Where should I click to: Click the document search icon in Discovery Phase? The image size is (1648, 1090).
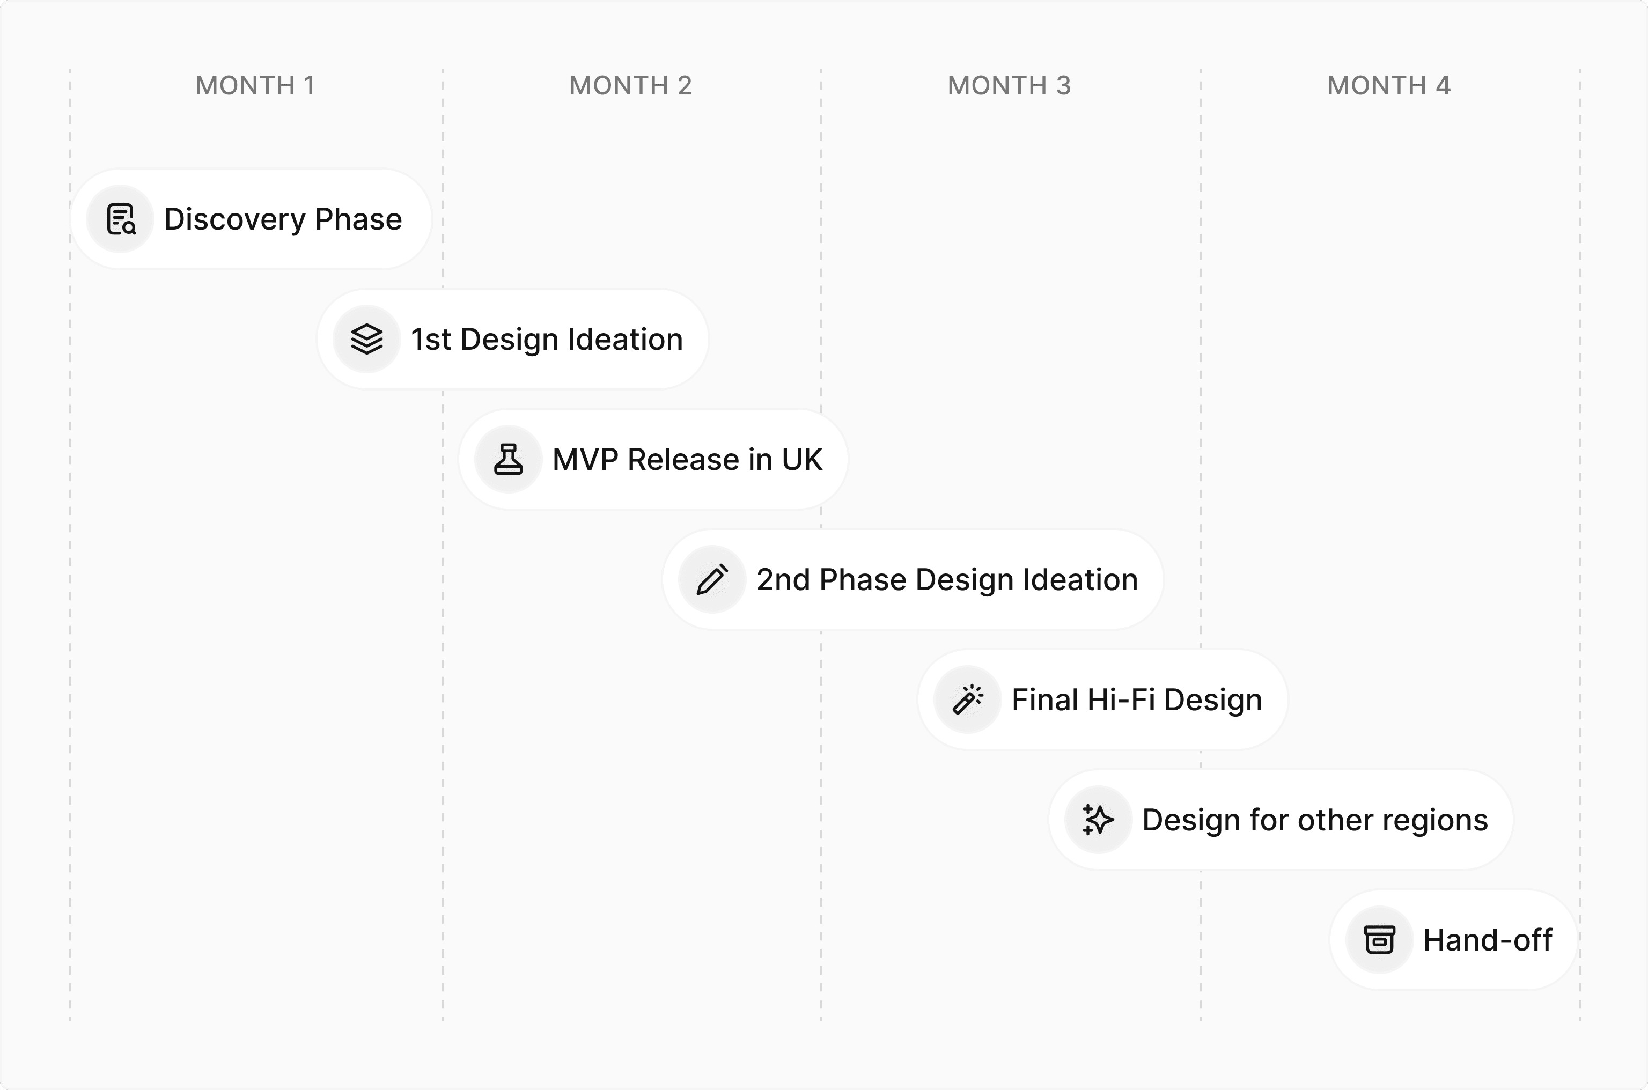point(120,219)
